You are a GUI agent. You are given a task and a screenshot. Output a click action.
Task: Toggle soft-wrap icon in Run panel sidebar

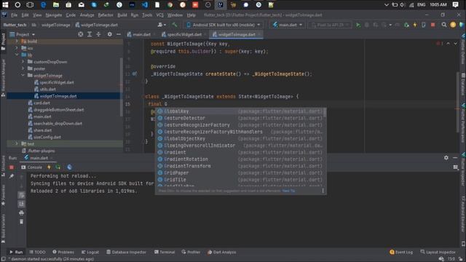[x=21, y=195]
